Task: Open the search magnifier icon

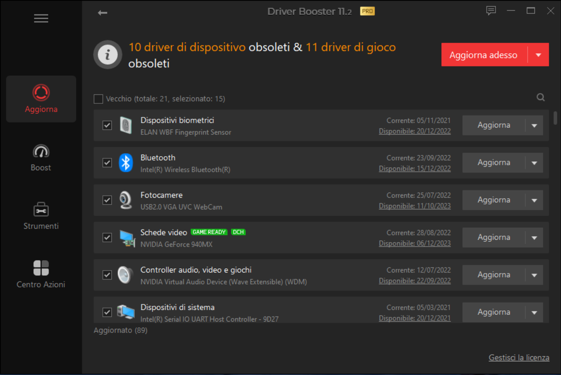Action: [541, 97]
